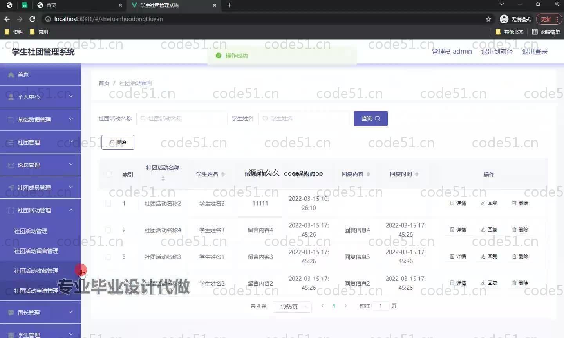Click the pagination previous arrow
Viewport: 564px width, 338px height.
[322, 306]
